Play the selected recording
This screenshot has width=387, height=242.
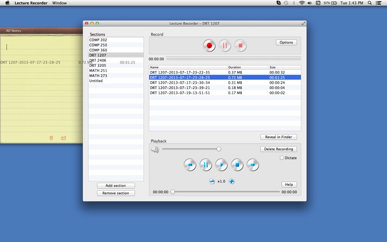tap(222, 165)
